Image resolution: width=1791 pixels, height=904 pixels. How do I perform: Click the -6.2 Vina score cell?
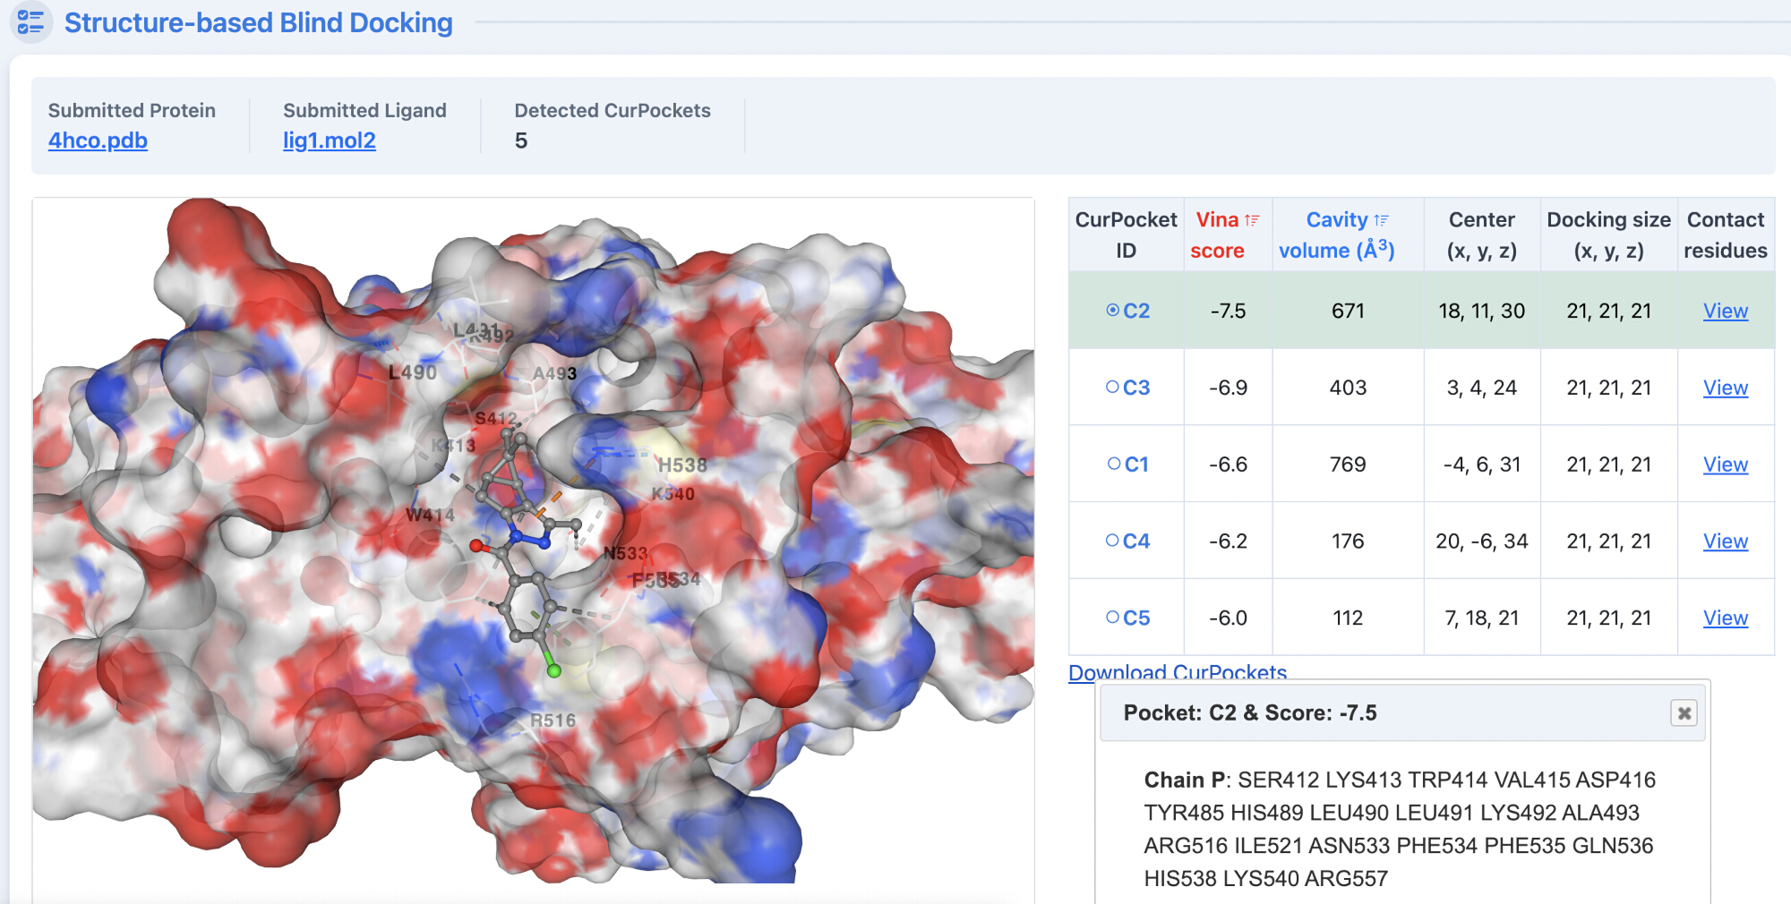pyautogui.click(x=1228, y=542)
